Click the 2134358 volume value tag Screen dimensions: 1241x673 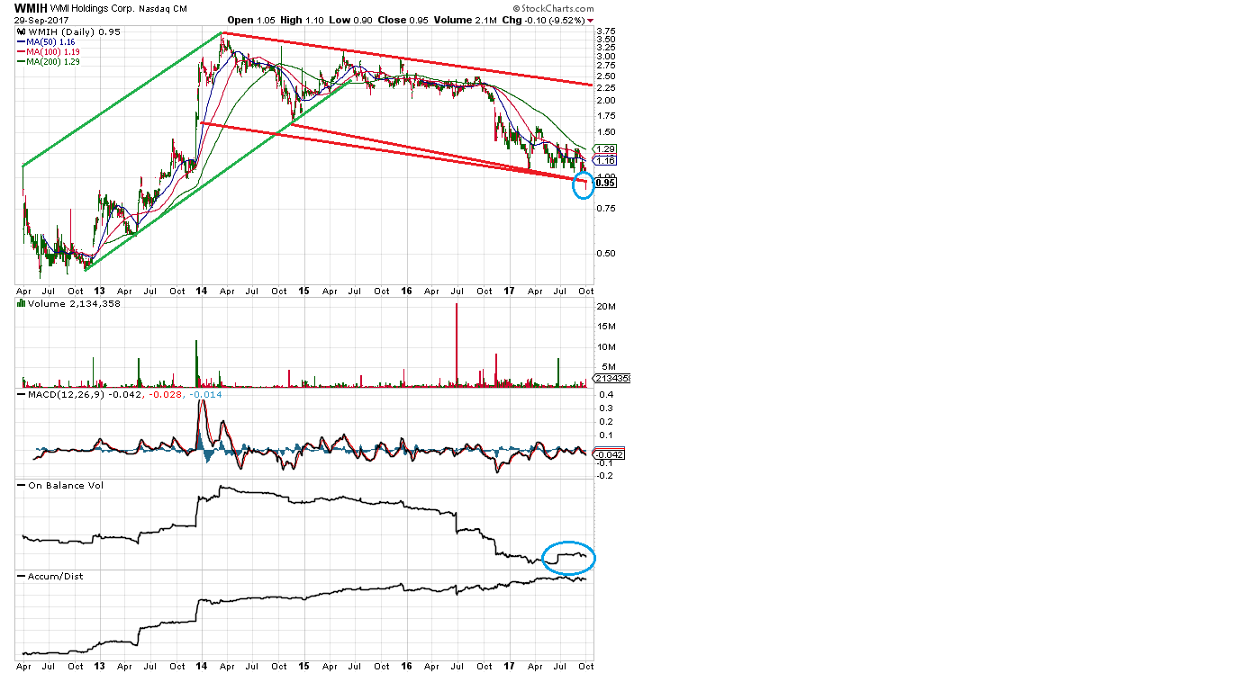click(x=611, y=379)
